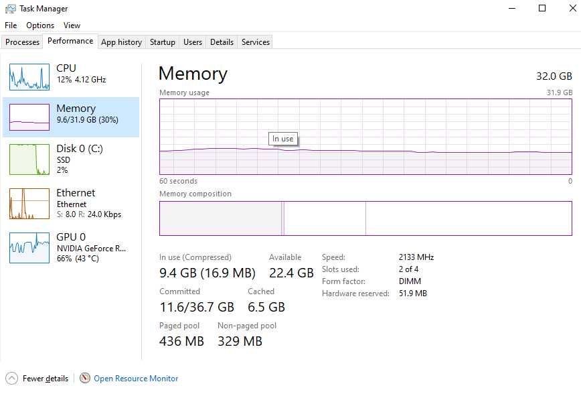Click the Memory usage graph area
This screenshot has width=581, height=394.
coord(365,137)
